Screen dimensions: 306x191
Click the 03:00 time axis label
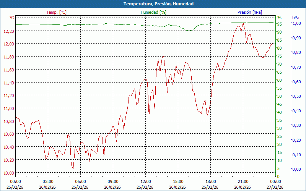pos(48,181)
